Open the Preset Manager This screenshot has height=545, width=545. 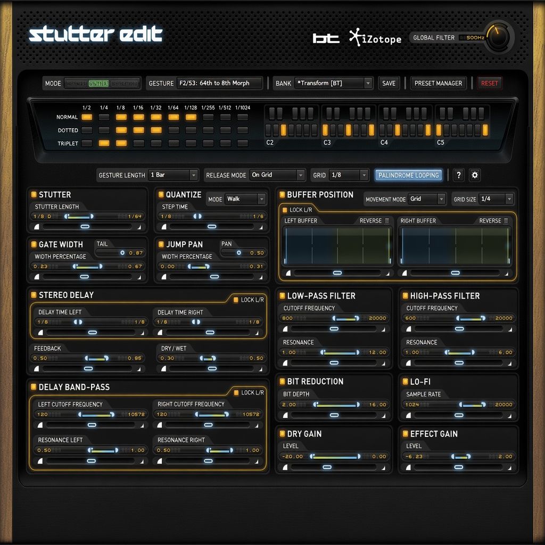tap(439, 83)
